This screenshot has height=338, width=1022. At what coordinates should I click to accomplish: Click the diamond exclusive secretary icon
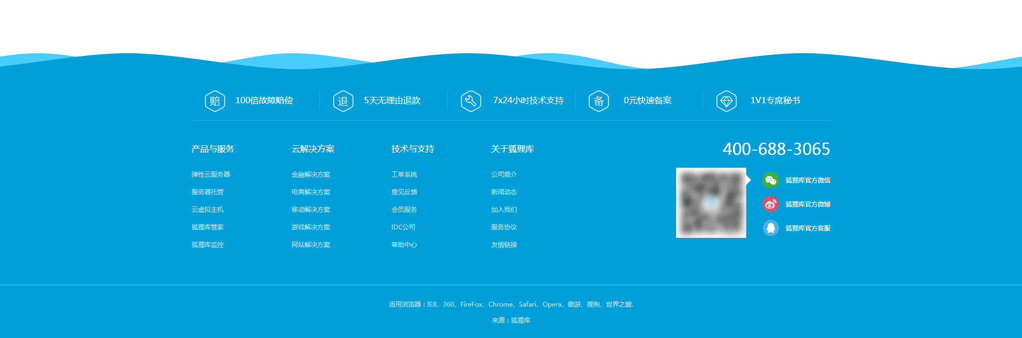pos(726,101)
